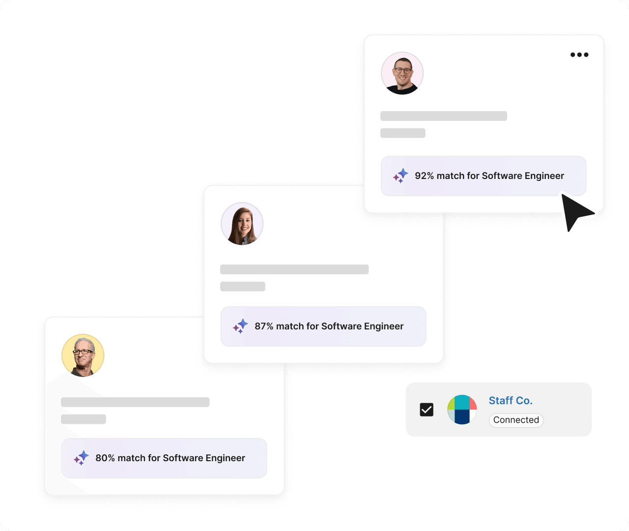Click the short subtitle placeholder on the 80% card
The height and width of the screenshot is (531, 629).
pyautogui.click(x=83, y=419)
